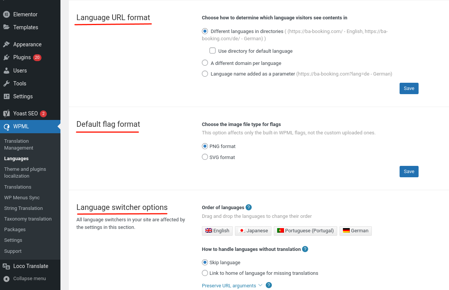
Task: Enable Use directory for default language
Action: 213,51
